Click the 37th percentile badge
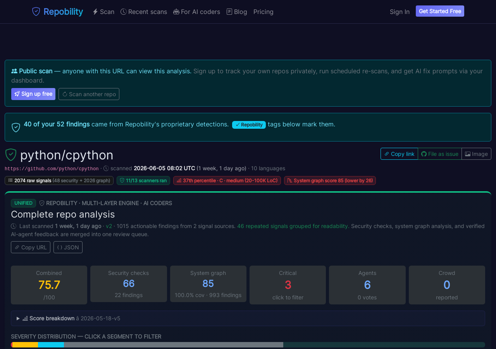 pos(227,180)
